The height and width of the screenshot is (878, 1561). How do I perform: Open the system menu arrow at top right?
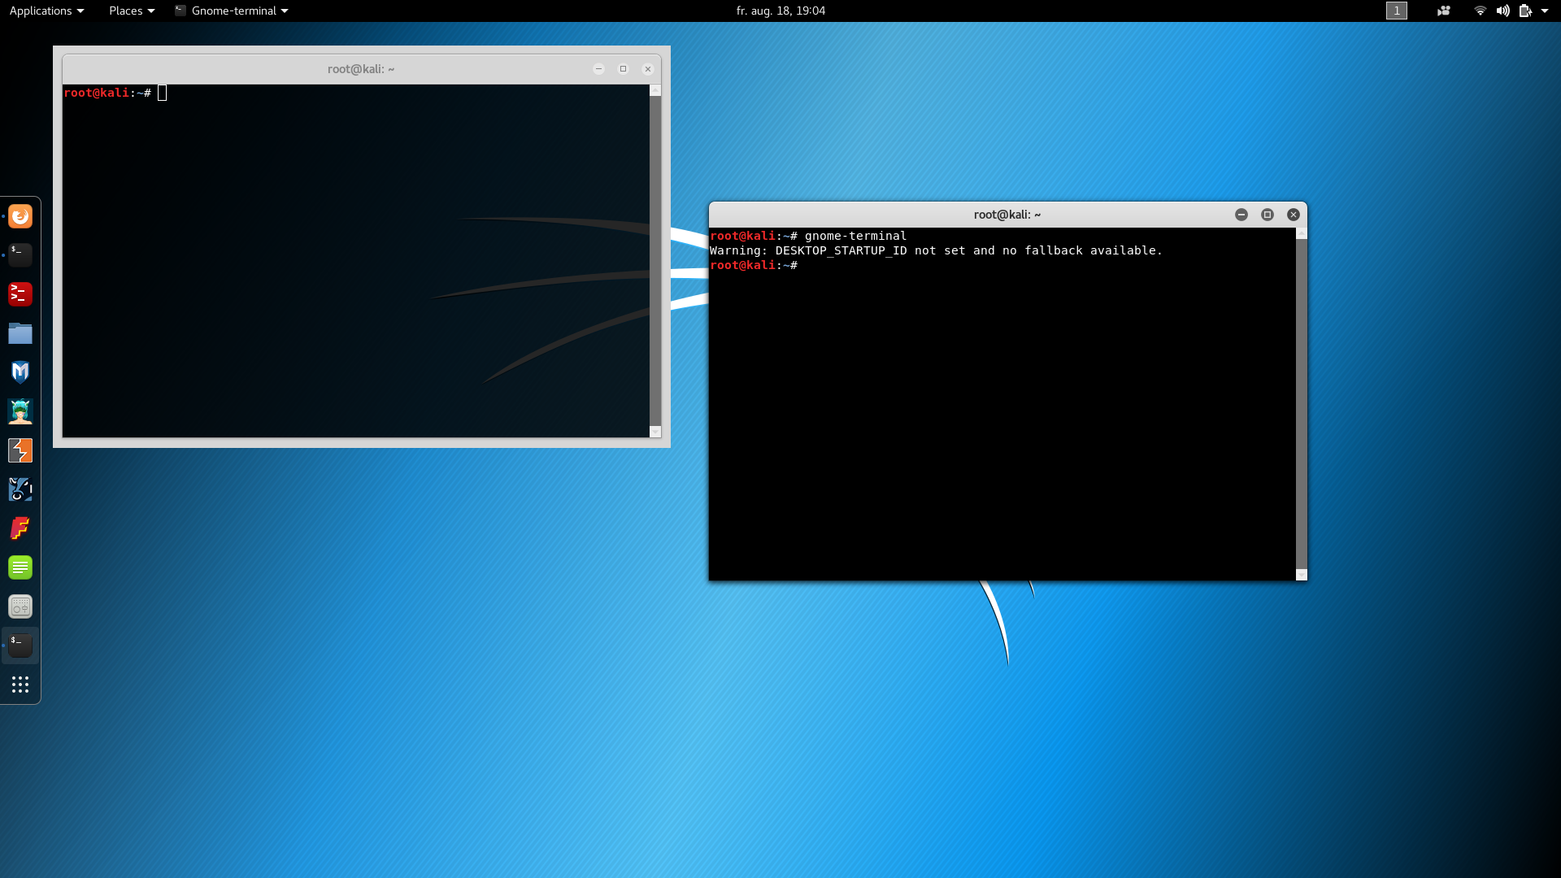click(1545, 11)
